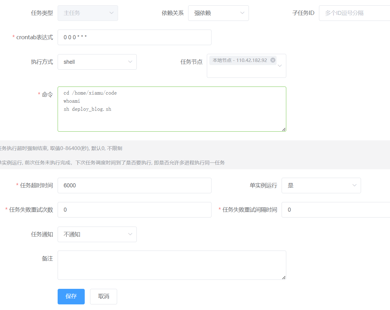Screen dimensions: 390x310
Task: Click the 子任务ID input field
Action: [352, 13]
